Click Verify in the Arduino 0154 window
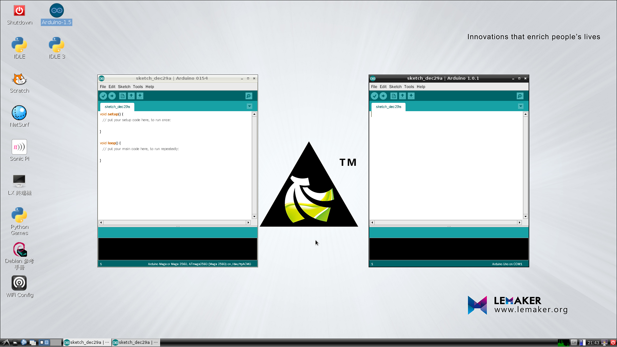The width and height of the screenshot is (617, 347). click(103, 96)
